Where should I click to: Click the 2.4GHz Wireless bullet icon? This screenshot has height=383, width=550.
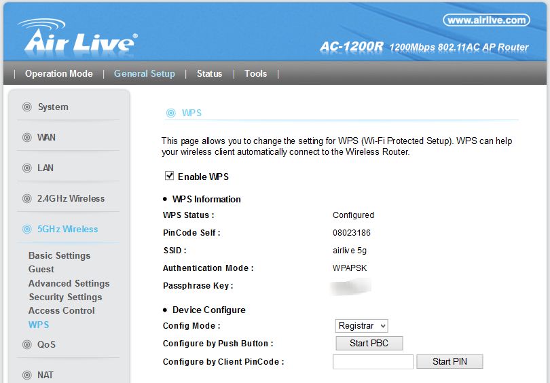(27, 198)
